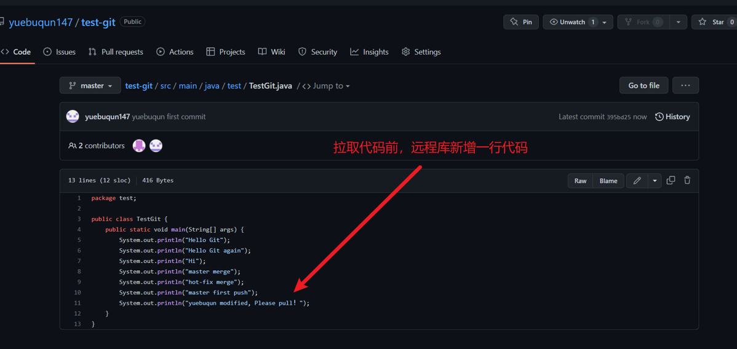Edit file with pencil icon
The width and height of the screenshot is (737, 349).
coord(637,181)
